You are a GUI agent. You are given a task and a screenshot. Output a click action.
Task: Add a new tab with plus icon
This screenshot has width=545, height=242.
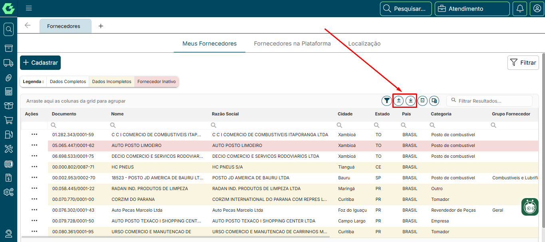click(101, 26)
